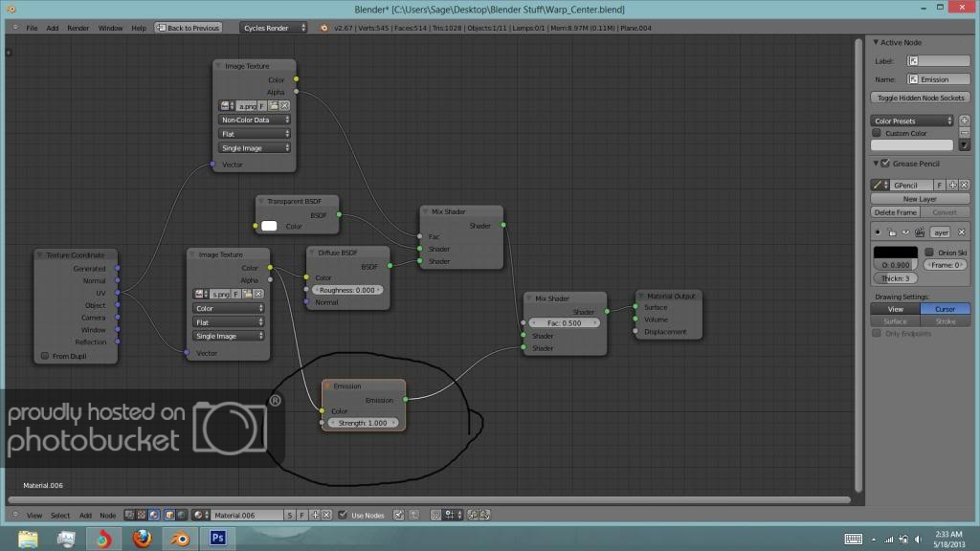Browse grease pencil data pencil icon

tap(880, 185)
